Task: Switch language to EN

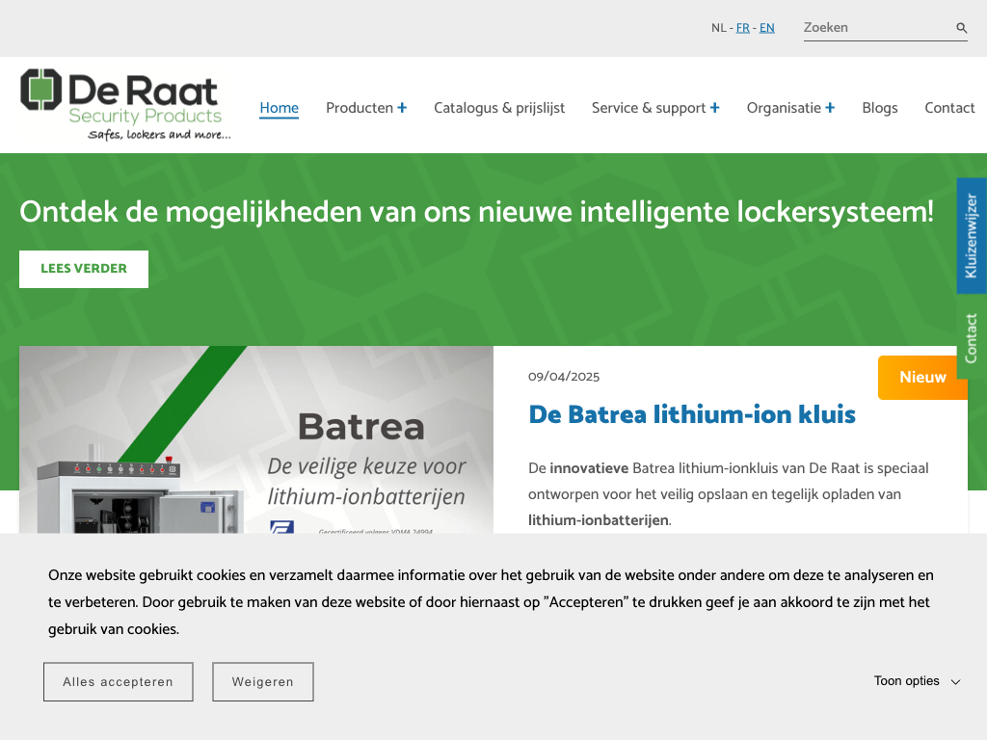Action: coord(766,28)
